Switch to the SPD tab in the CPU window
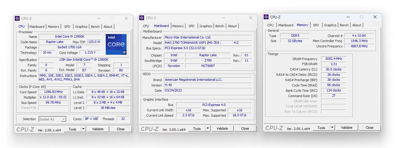 coord(67,27)
